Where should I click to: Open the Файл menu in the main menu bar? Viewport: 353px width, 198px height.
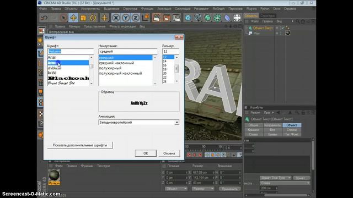43,9
